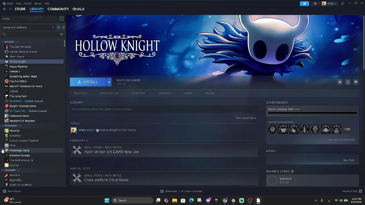This screenshot has width=365, height=205.
Task: Open Cross-platform Cloud Saves news item
Action: [x=164, y=178]
